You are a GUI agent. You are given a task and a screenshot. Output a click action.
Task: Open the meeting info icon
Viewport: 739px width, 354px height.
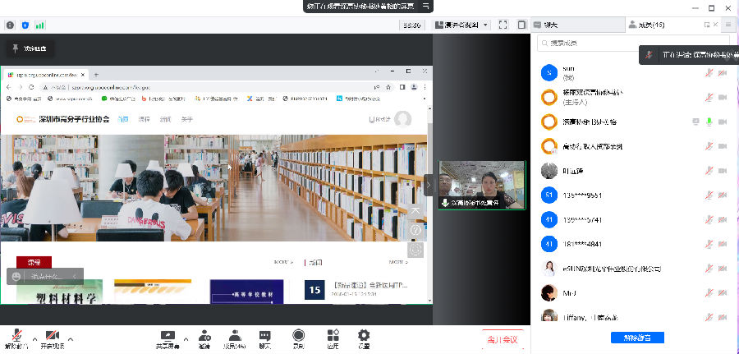(10, 25)
